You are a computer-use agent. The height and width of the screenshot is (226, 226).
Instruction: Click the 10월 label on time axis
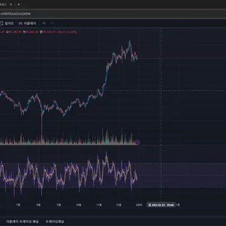click(79, 205)
